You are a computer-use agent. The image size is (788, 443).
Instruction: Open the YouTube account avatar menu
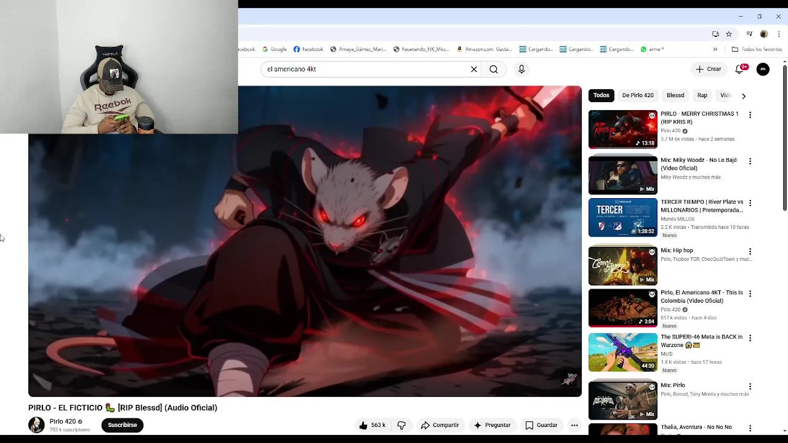point(763,70)
